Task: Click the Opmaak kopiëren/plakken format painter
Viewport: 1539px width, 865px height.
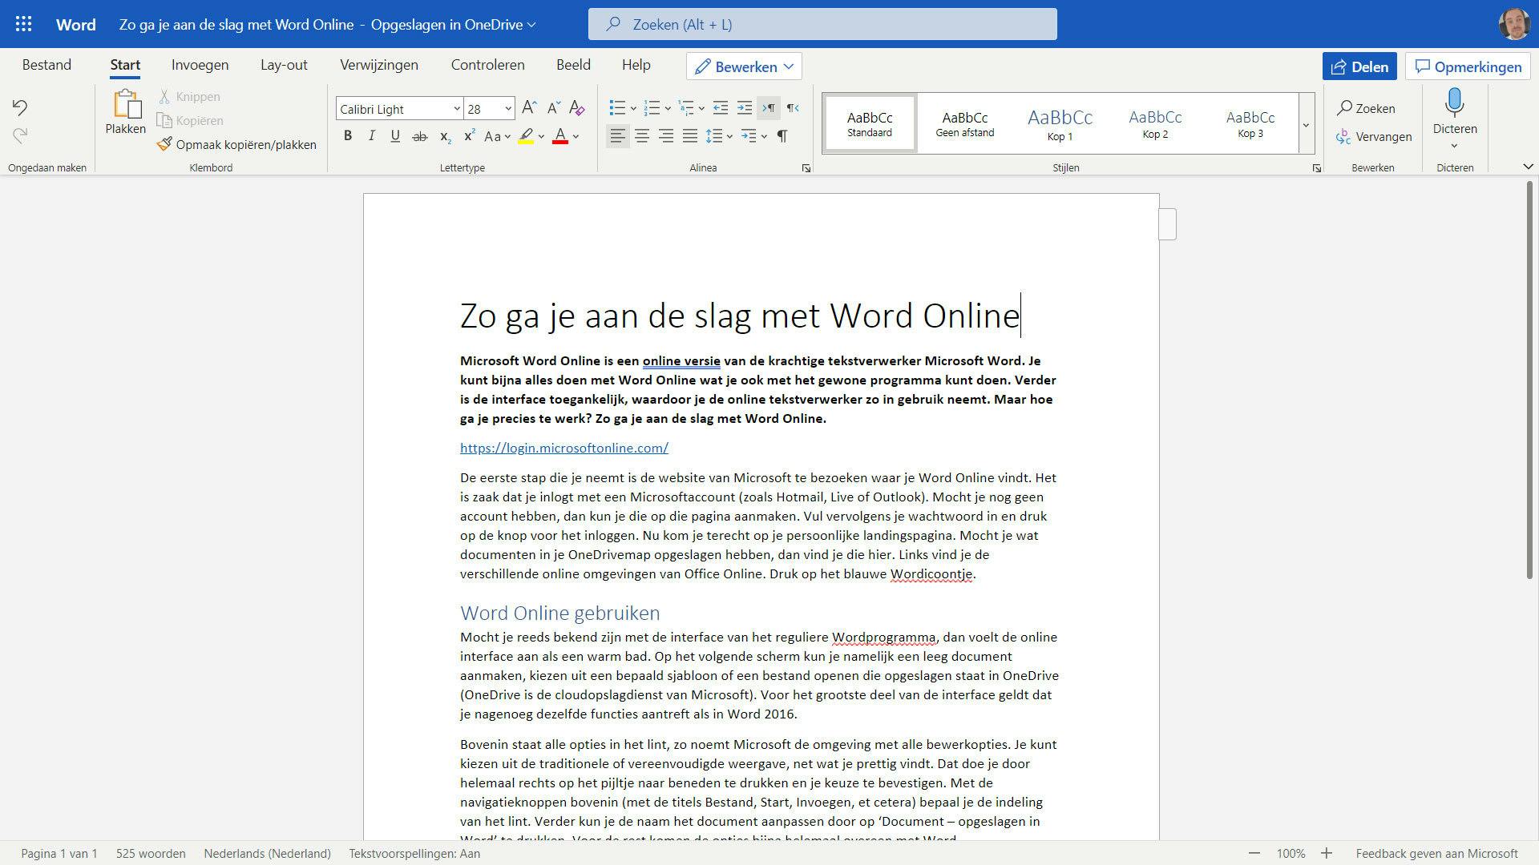Action: pyautogui.click(x=236, y=144)
